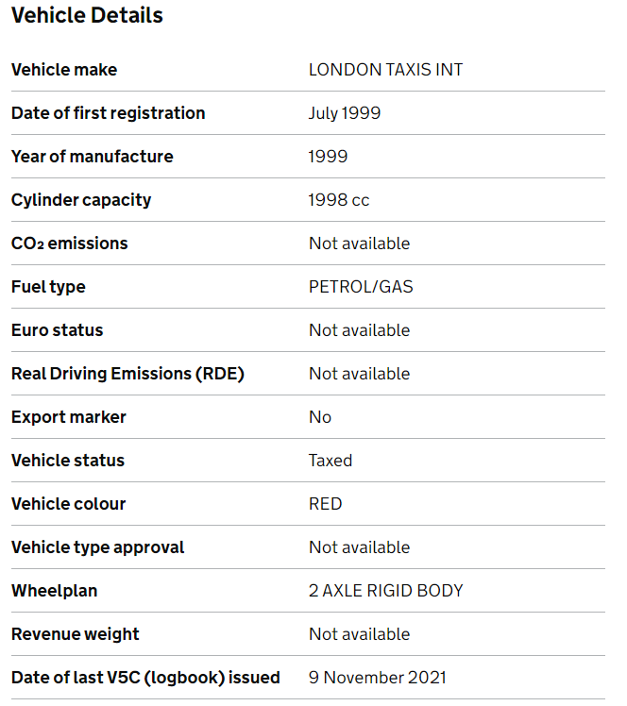627x706 pixels.
Task: Select the Revenue weight label
Action: [75, 634]
